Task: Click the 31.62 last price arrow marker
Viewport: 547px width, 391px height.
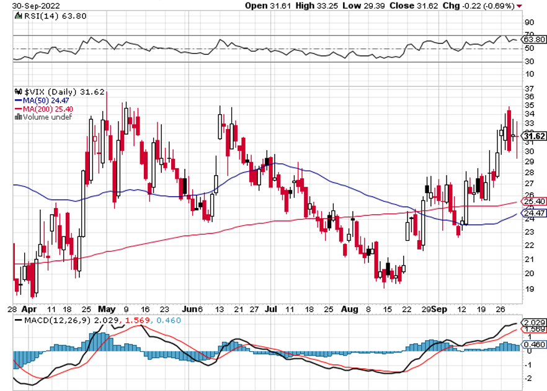Action: [534, 136]
